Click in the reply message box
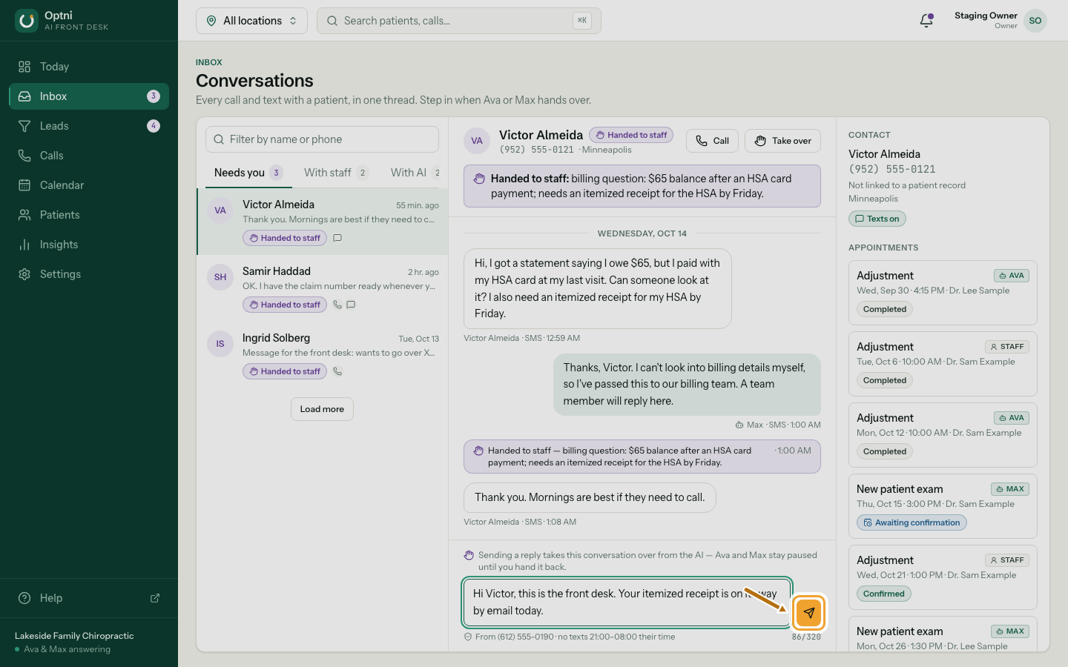Viewport: 1068px width, 667px height. (x=627, y=603)
